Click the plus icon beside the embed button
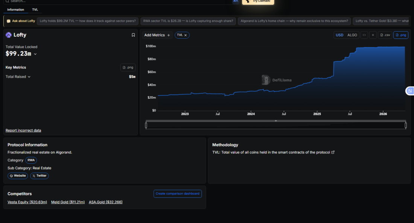 373,35
